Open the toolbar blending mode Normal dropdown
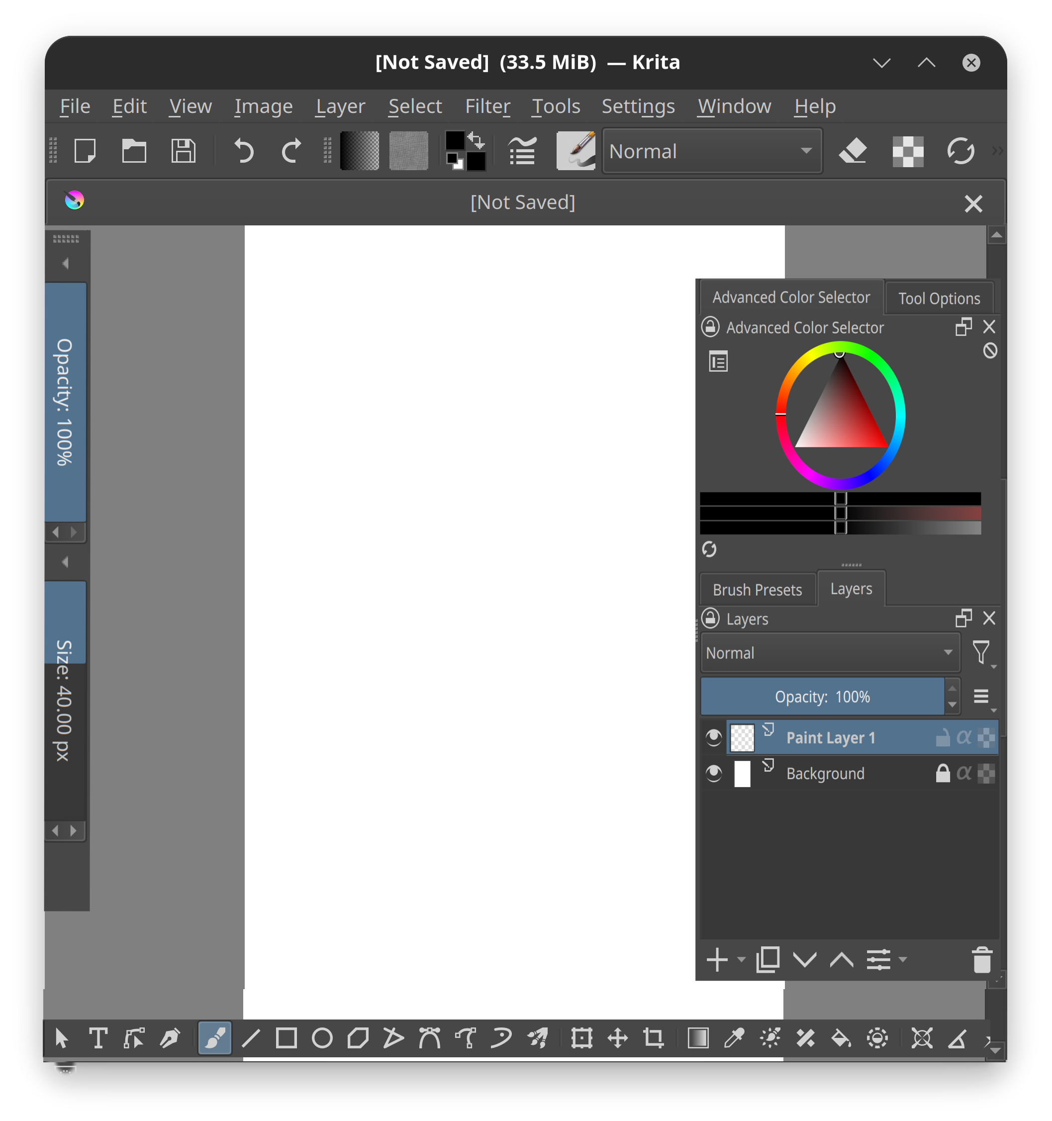1052x1121 pixels. coord(711,151)
